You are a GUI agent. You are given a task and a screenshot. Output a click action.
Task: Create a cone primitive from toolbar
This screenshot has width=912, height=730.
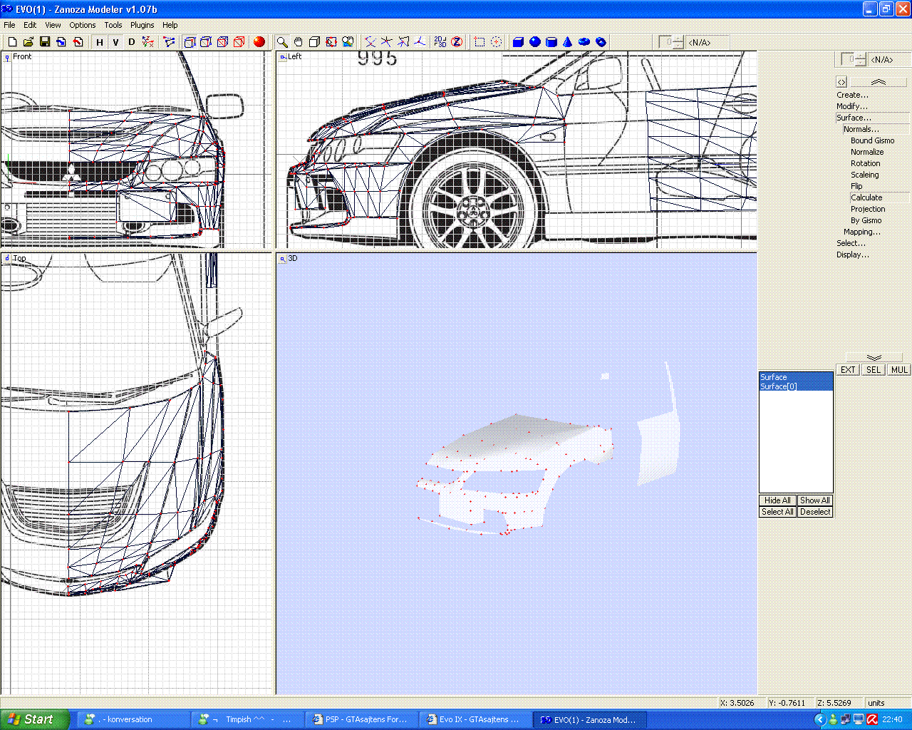tap(568, 42)
